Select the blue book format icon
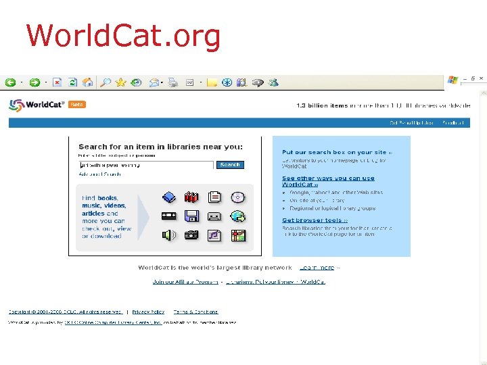This screenshot has height=365, width=487. tap(169, 197)
